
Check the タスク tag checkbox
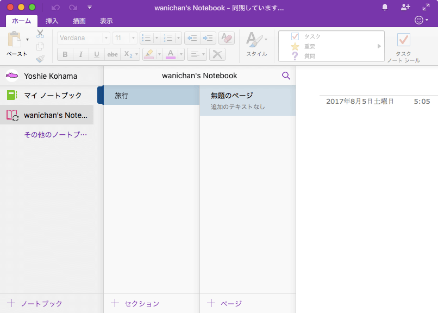coord(295,36)
